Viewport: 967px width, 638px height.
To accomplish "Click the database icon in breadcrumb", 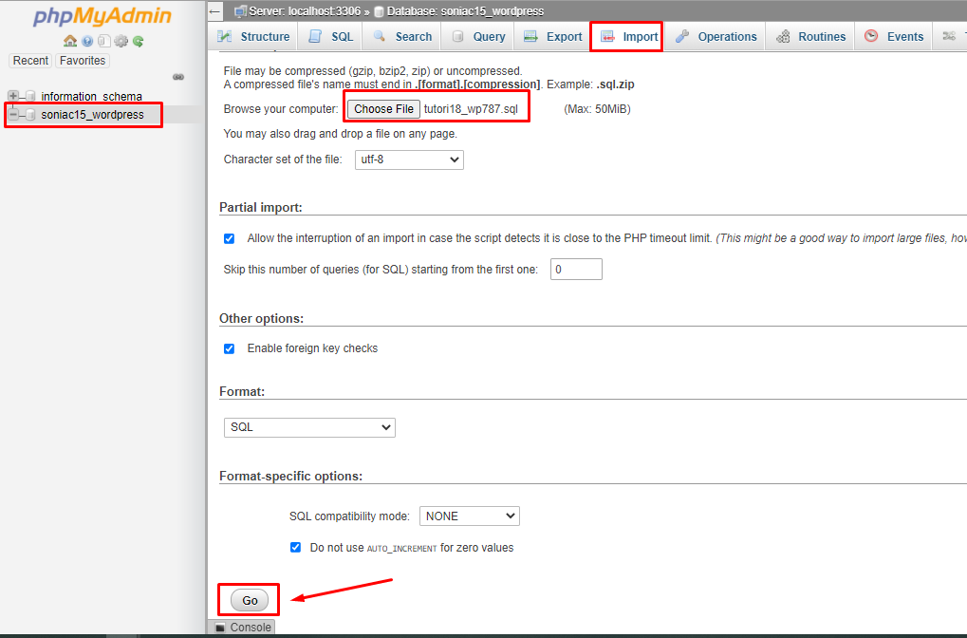I will 380,11.
